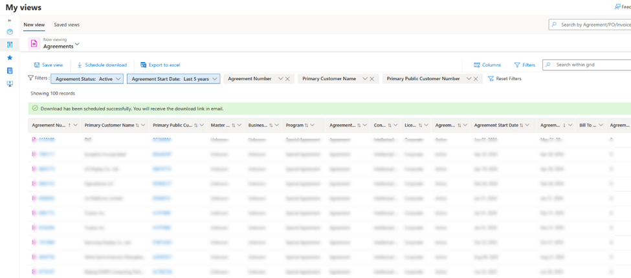Sort by Con... column
631x278 pixels.
(x=390, y=125)
